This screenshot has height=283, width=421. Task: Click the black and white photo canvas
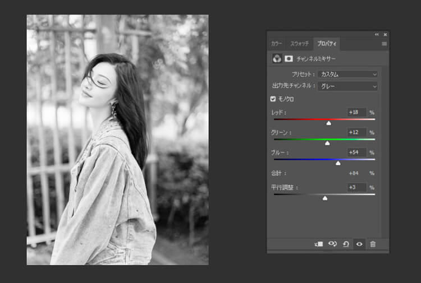[117, 140]
